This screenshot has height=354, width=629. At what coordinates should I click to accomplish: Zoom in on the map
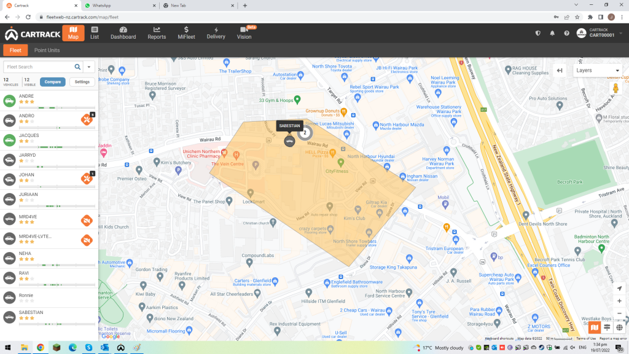click(619, 301)
